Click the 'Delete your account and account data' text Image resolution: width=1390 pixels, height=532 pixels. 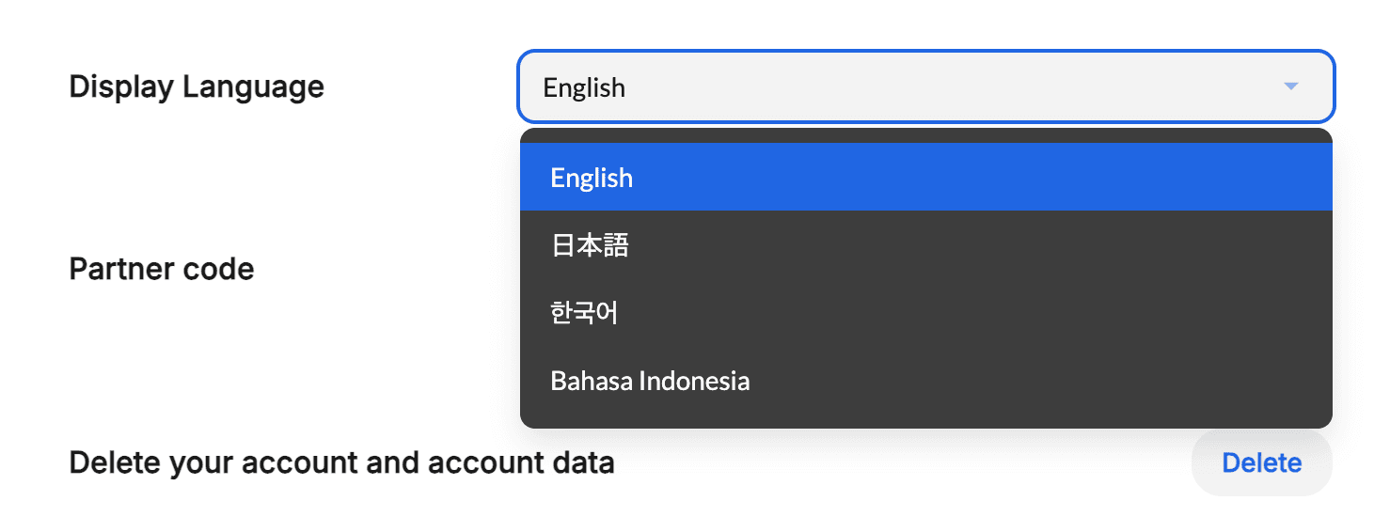click(341, 462)
